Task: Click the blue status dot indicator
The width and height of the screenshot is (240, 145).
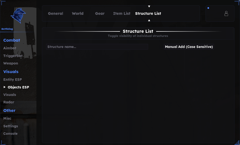Action: pyautogui.click(x=208, y=8)
